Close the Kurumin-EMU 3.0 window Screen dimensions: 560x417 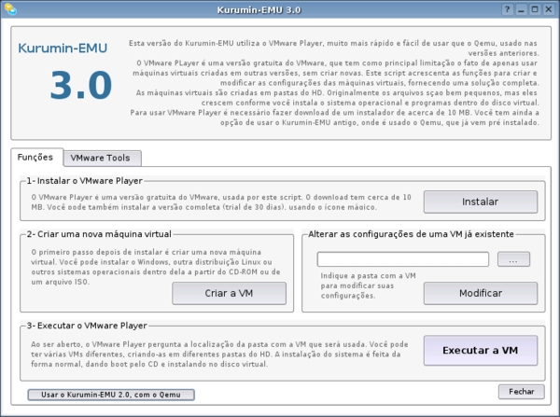pos(549,9)
